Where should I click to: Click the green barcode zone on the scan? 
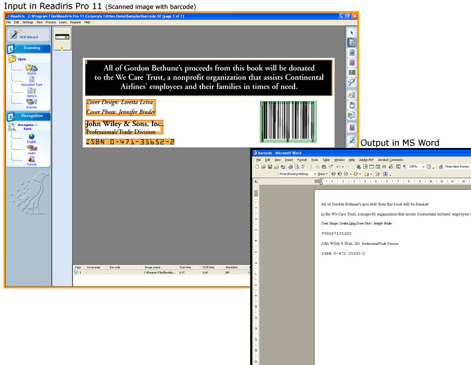(288, 121)
